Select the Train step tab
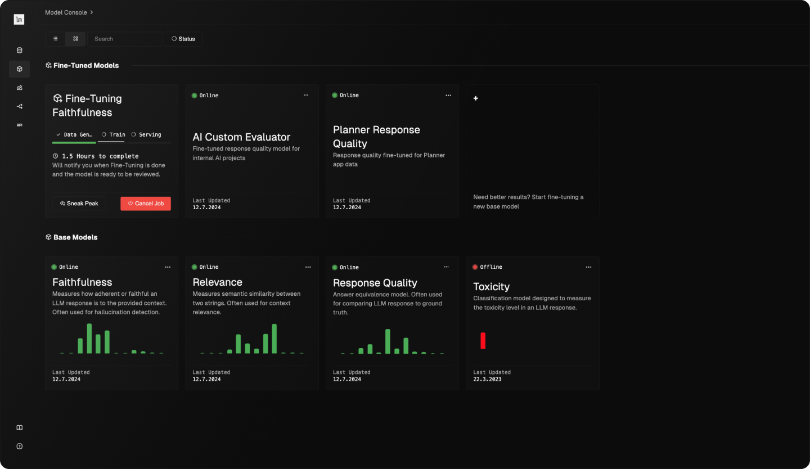The image size is (810, 469). (x=113, y=134)
